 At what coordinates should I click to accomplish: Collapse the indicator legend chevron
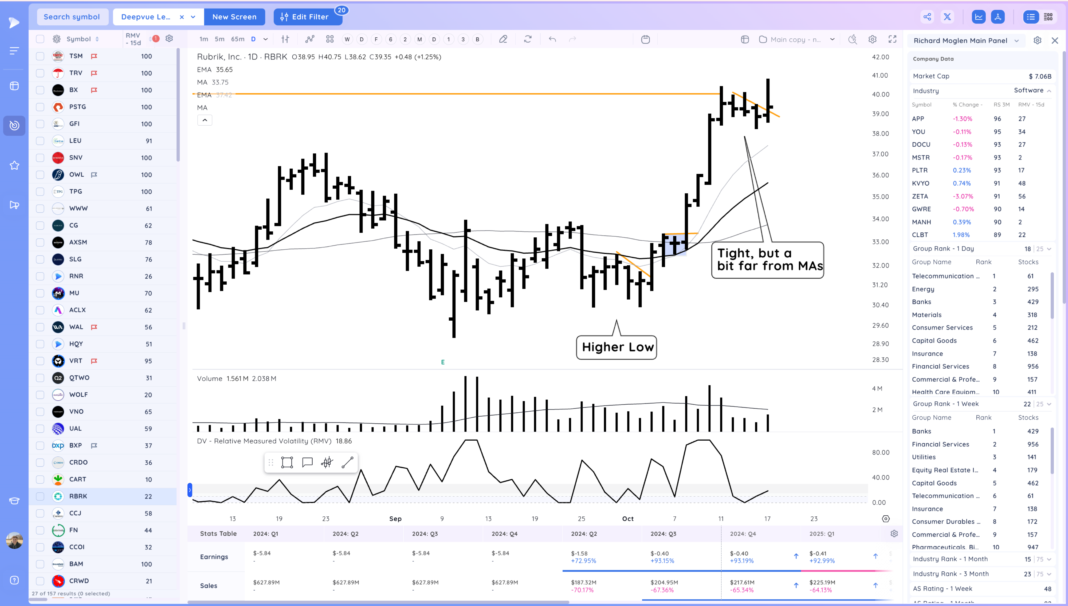pos(205,120)
